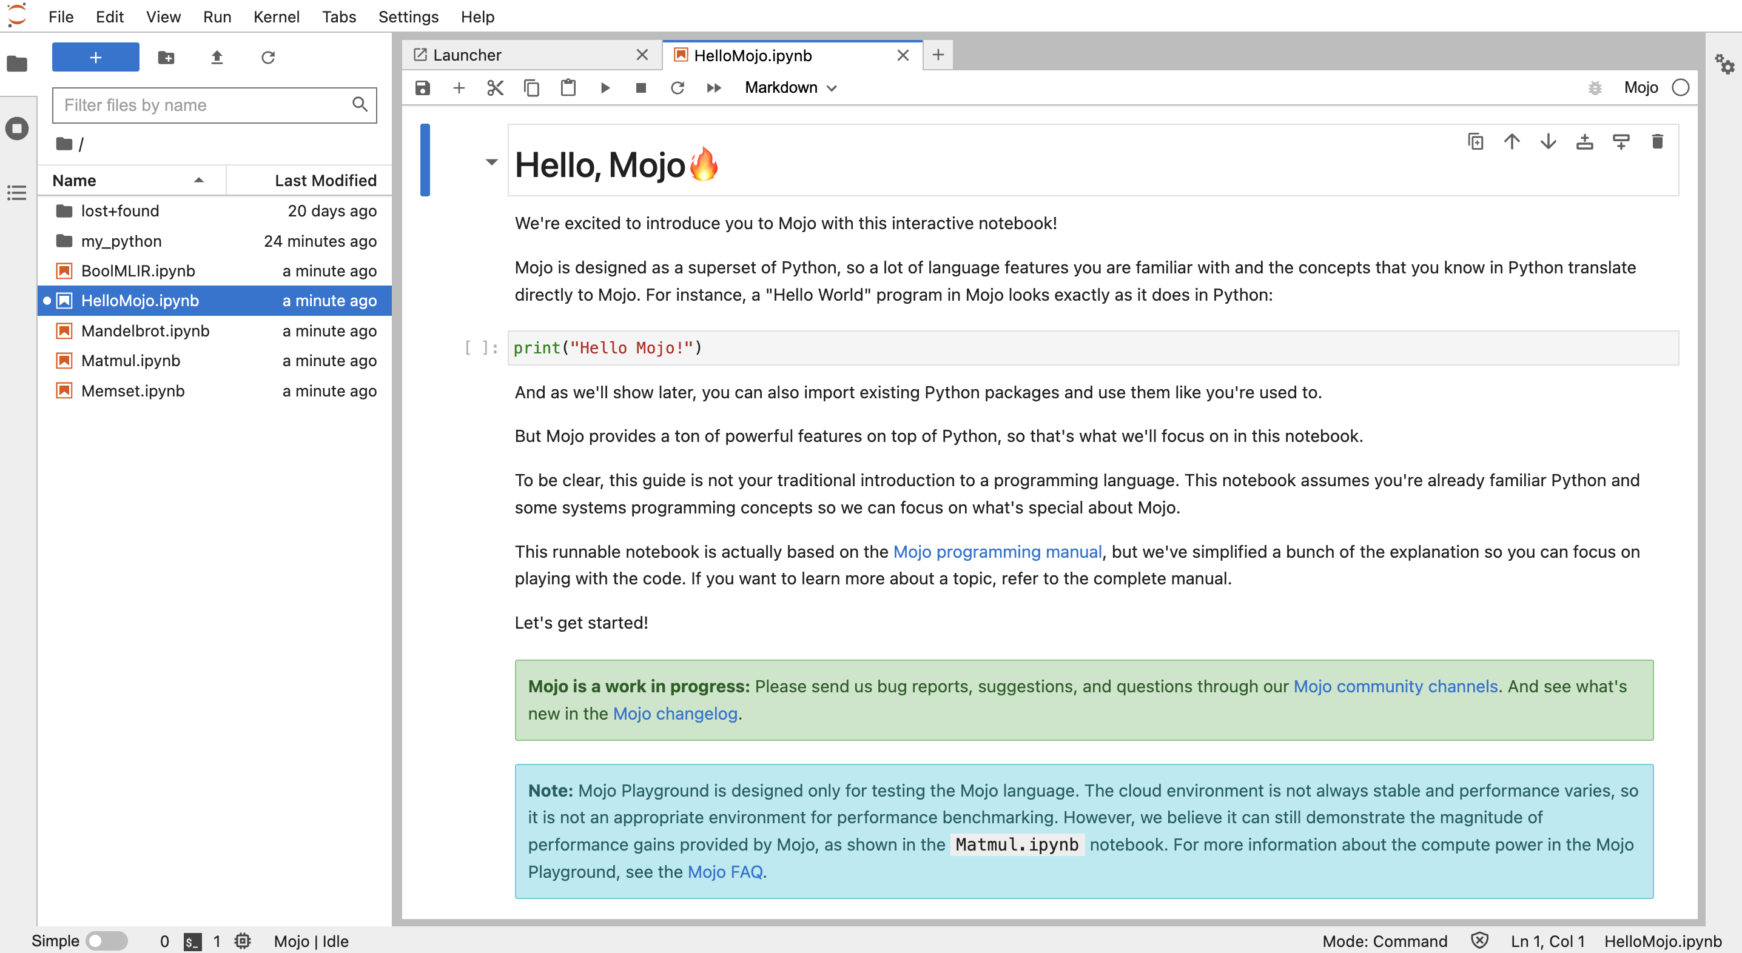
Task: Click the Mojo | Idle kernel status
Action: [x=311, y=941]
